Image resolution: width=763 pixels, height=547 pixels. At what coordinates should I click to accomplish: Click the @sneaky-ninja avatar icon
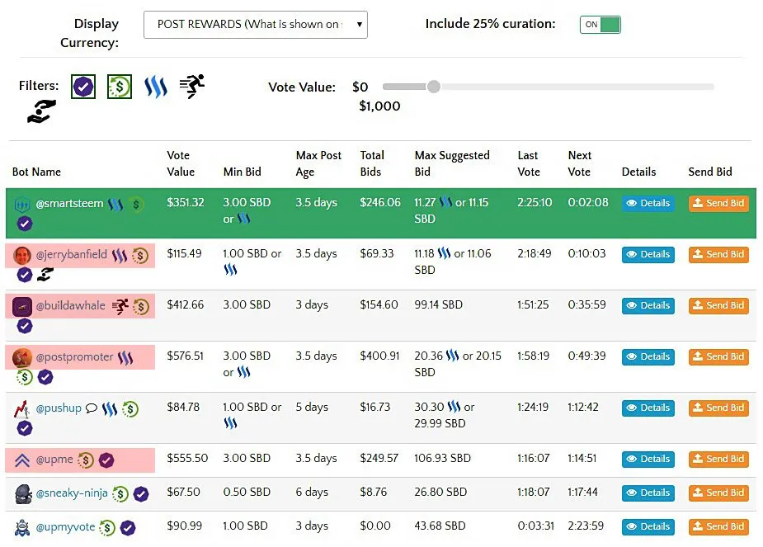pyautogui.click(x=23, y=494)
